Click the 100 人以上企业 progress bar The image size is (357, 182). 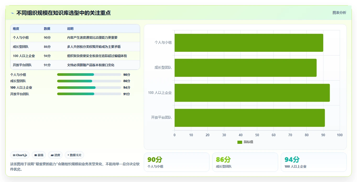pyautogui.click(x=89, y=88)
